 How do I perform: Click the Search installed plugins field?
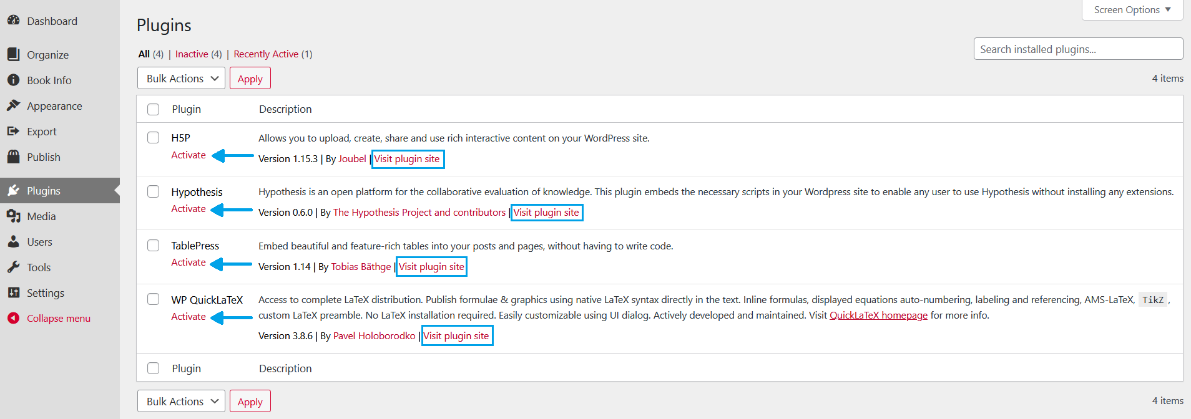click(1078, 49)
